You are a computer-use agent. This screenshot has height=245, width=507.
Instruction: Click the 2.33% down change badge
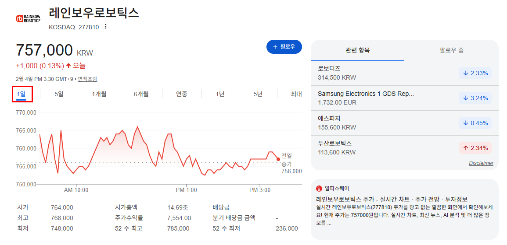click(475, 73)
